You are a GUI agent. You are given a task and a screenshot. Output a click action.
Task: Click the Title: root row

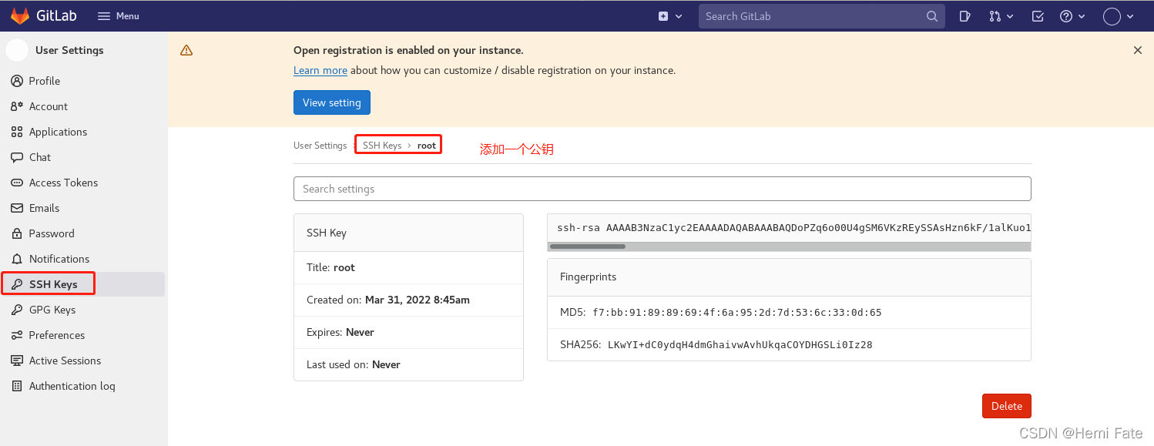408,267
